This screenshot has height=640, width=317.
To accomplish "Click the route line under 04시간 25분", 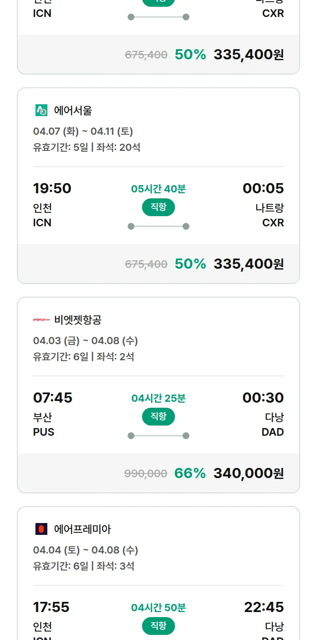I will [158, 436].
